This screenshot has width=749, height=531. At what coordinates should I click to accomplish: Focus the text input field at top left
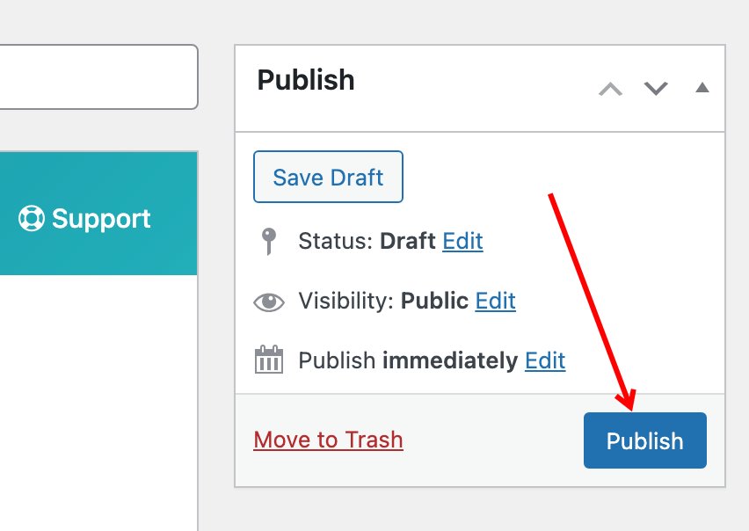(x=98, y=76)
